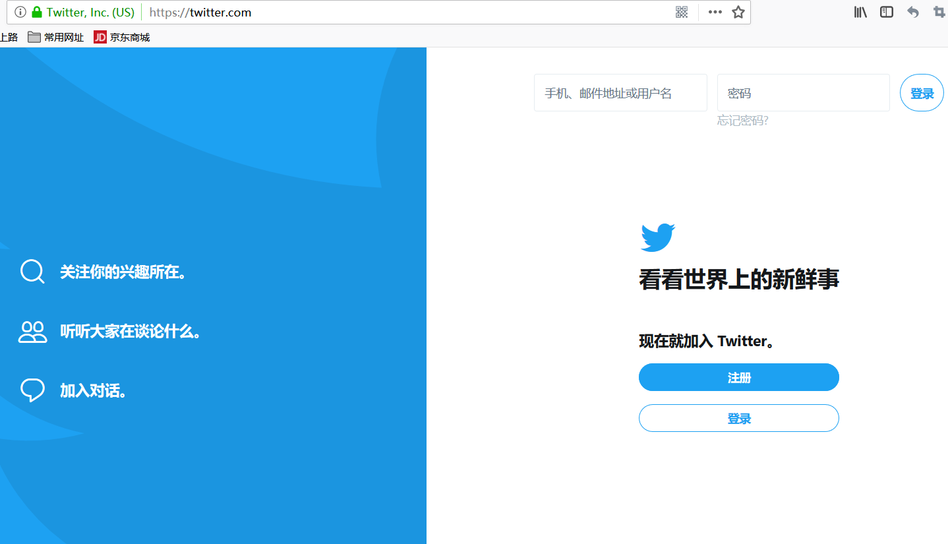Open the page actions three-dots menu
The width and height of the screenshot is (948, 544).
tap(715, 12)
